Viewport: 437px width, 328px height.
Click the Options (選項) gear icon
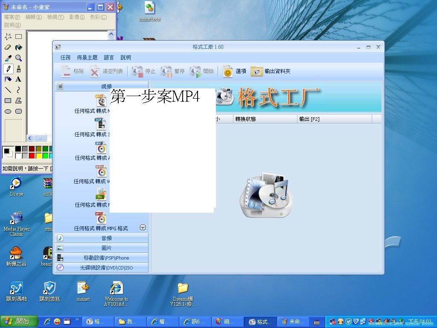click(228, 71)
